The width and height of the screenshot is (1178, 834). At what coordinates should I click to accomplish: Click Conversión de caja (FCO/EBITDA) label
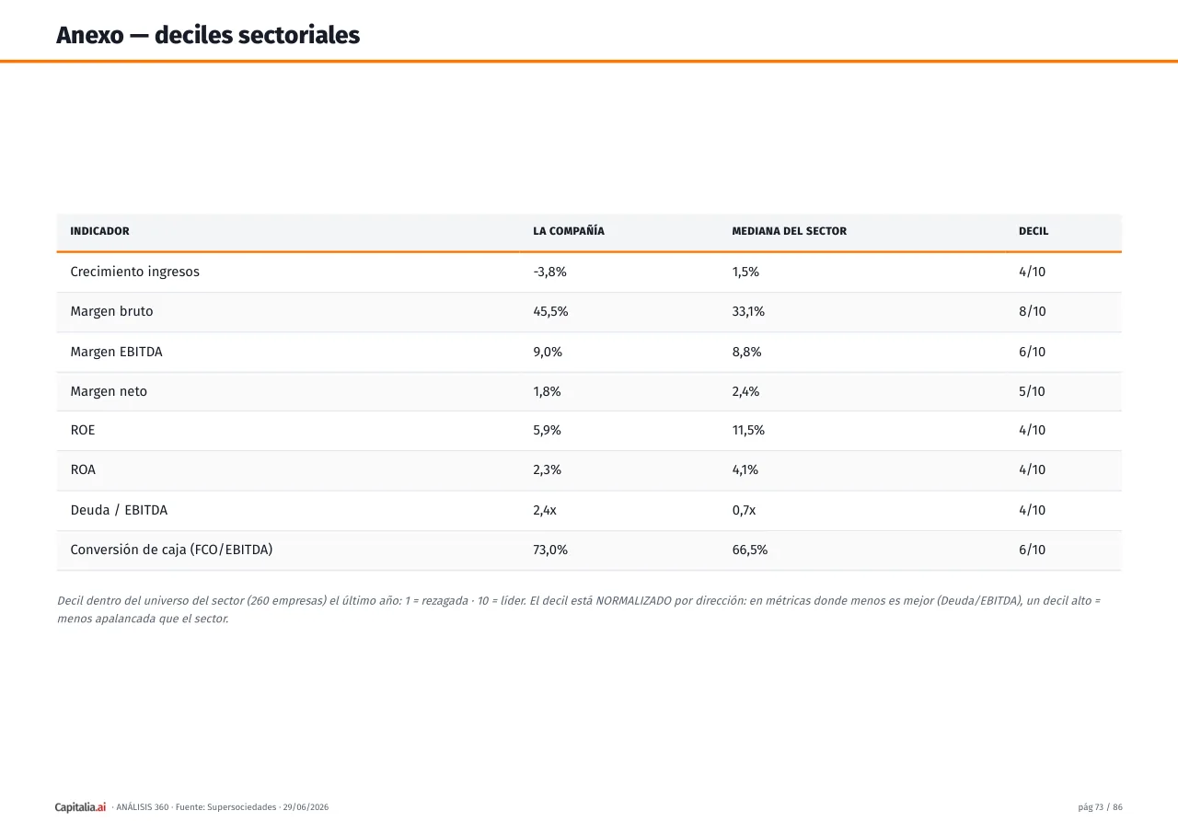[171, 550]
